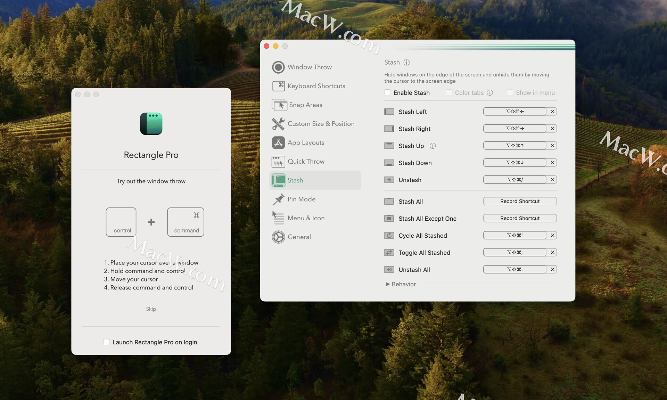Click the Quick Throw icon

[278, 162]
